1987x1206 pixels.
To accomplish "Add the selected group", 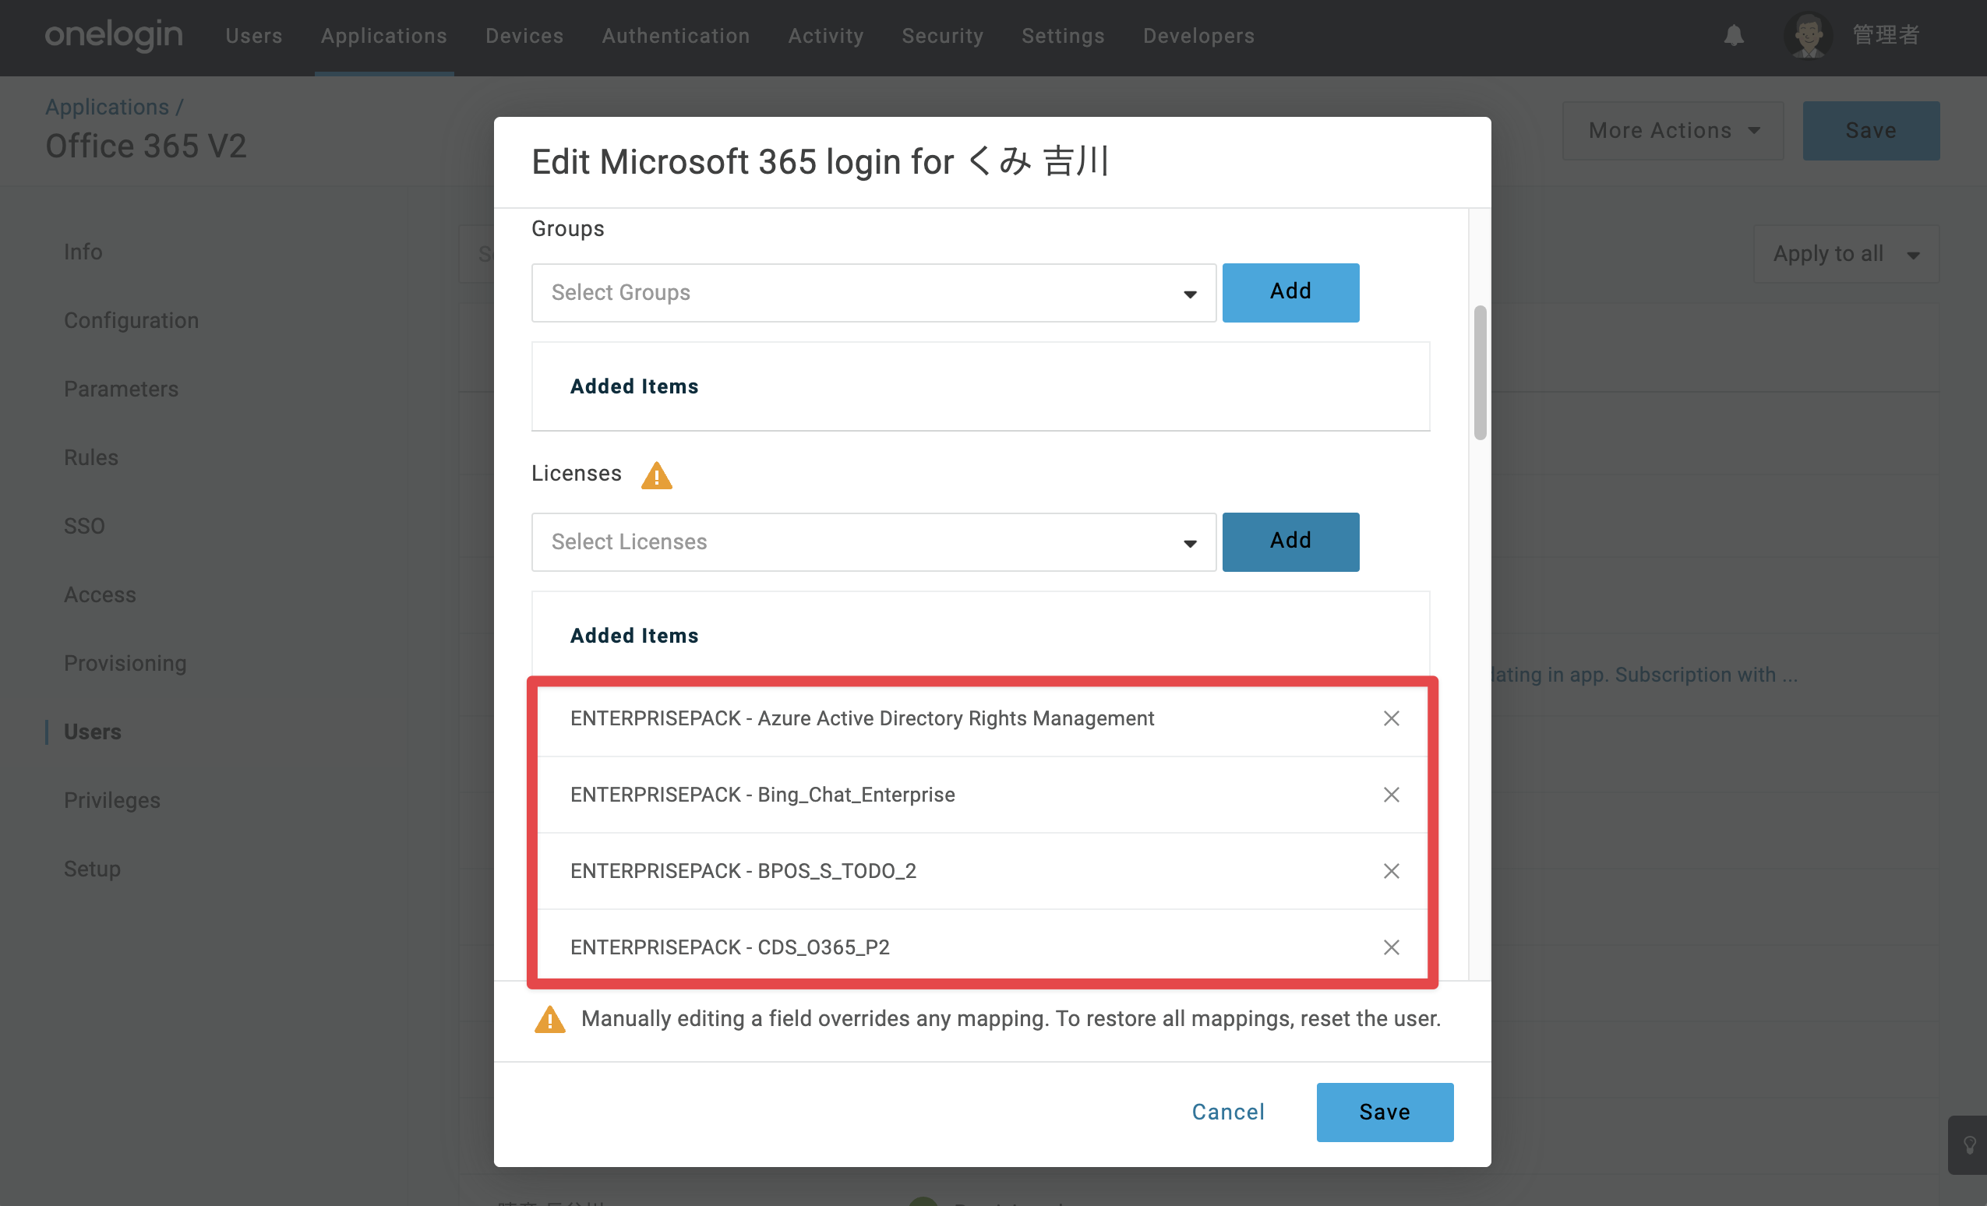I will click(x=1290, y=293).
